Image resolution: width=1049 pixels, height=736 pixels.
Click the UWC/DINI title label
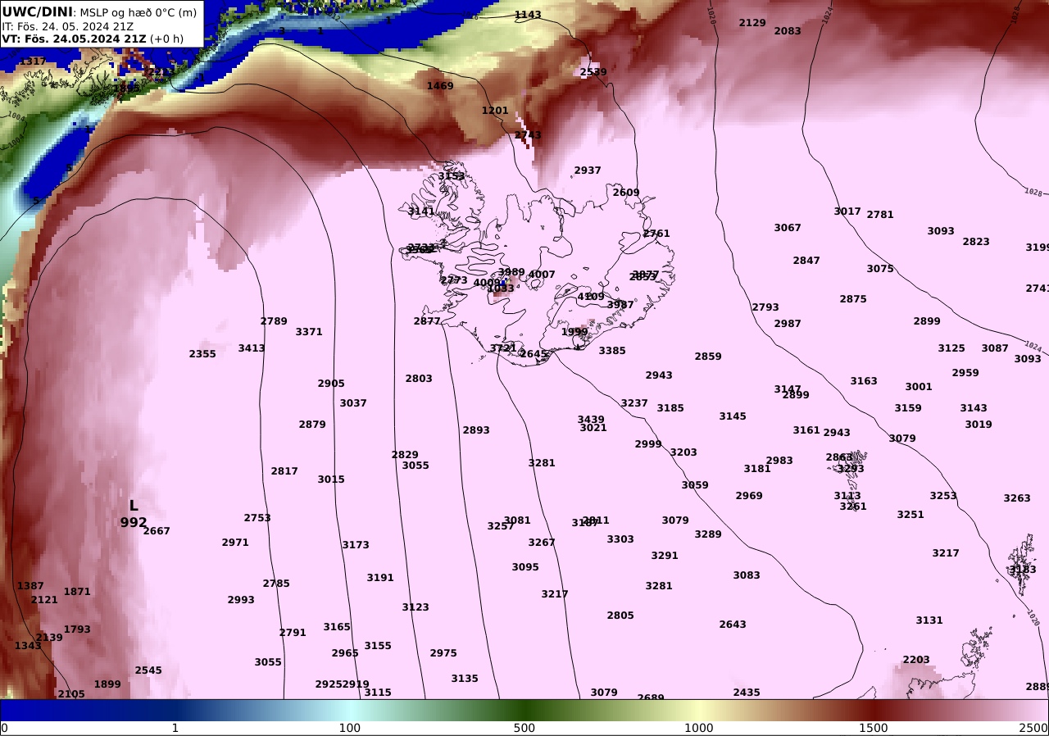(37, 11)
